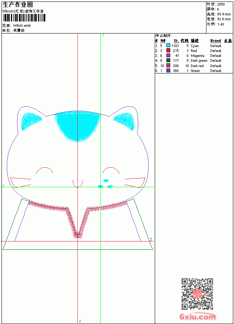
Task: Open the 6xiu.com watermark link
Action: coord(197,316)
